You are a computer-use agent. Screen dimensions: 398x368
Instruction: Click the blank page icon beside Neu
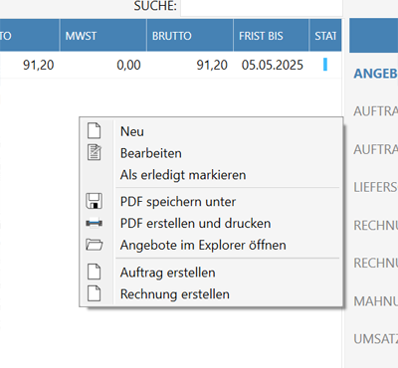[x=94, y=130]
